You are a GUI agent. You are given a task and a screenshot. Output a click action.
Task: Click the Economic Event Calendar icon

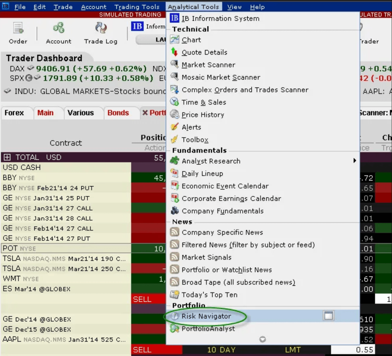174,186
